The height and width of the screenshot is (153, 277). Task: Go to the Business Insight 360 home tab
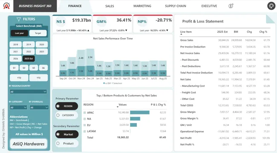click(35, 6)
